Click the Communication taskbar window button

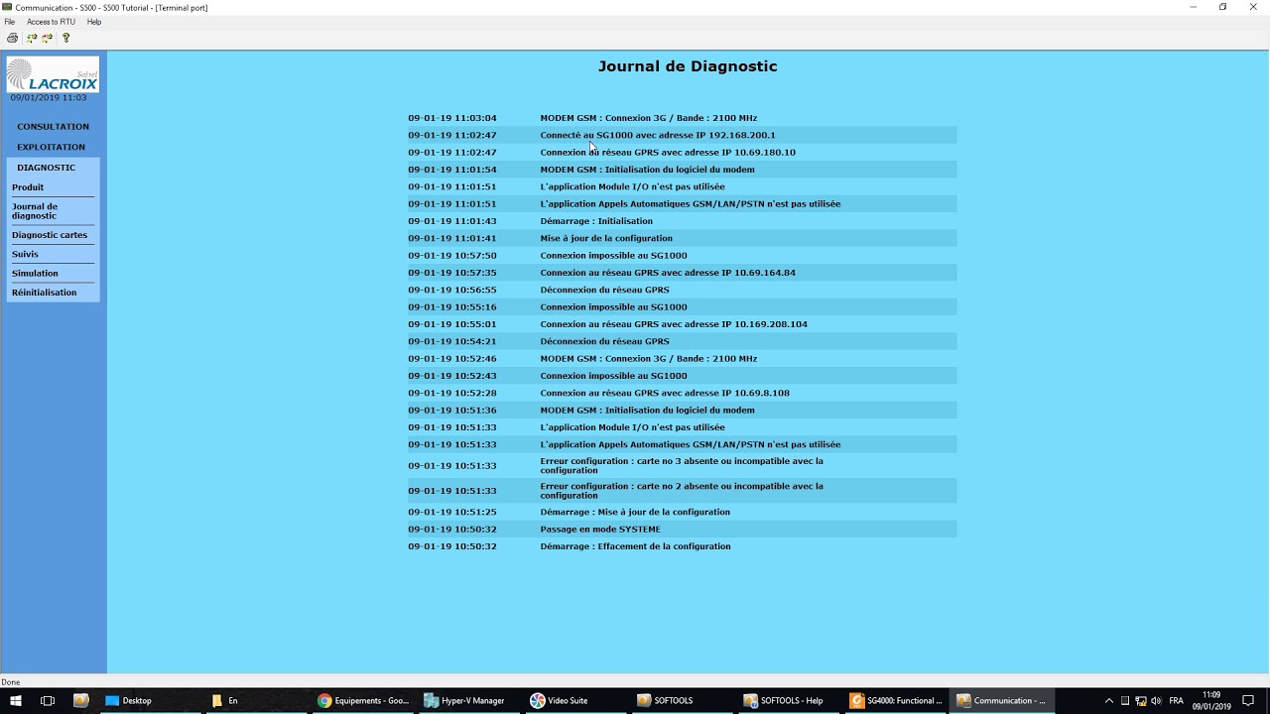(1002, 700)
